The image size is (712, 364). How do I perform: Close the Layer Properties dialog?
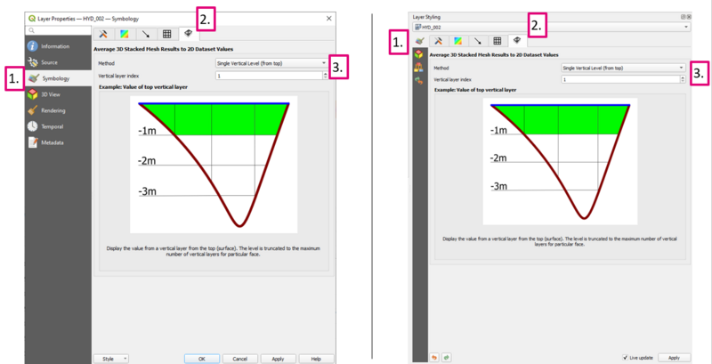[329, 19]
